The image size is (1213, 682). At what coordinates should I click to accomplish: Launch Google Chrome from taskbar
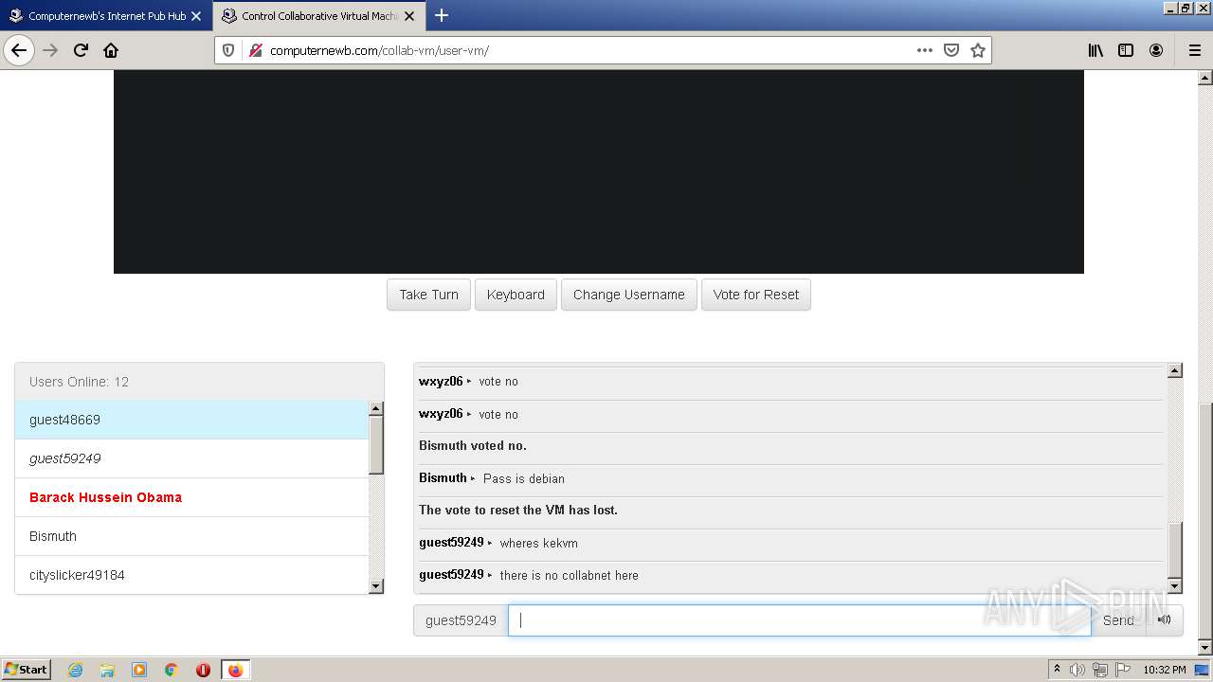pos(172,670)
